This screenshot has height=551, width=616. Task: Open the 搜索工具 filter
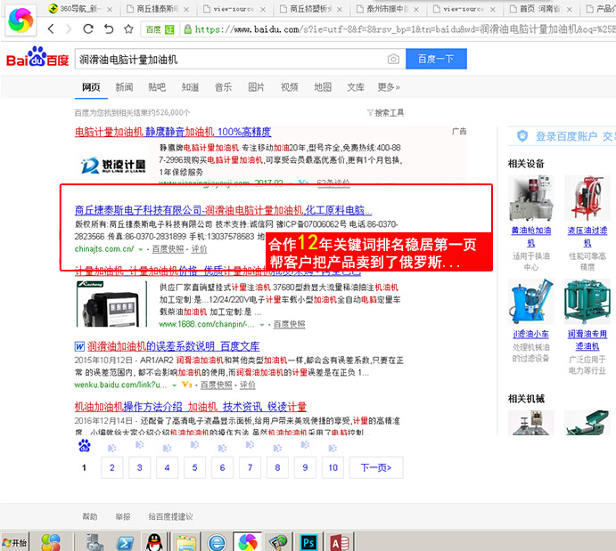tap(385, 113)
